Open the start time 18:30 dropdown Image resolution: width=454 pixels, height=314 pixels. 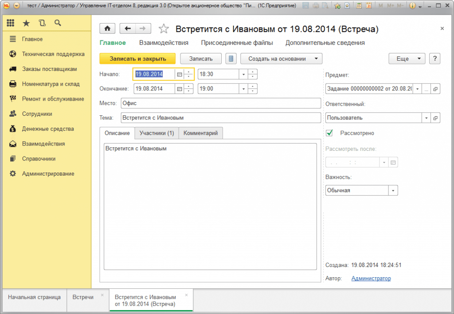pyautogui.click(x=243, y=74)
